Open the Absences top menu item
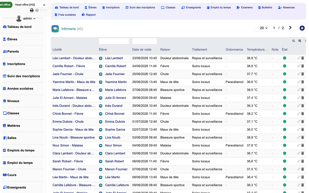 click(286, 7)
